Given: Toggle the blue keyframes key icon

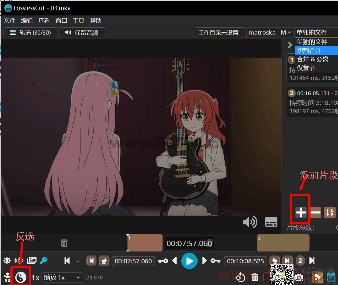Looking at the screenshot, I should [x=43, y=261].
